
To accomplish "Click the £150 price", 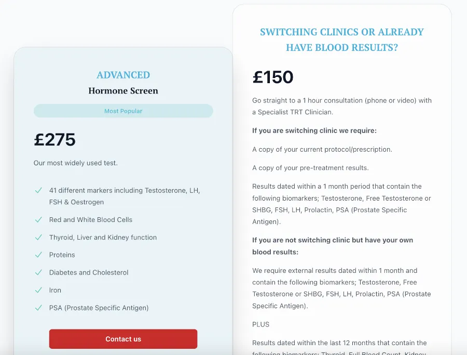I will (273, 77).
